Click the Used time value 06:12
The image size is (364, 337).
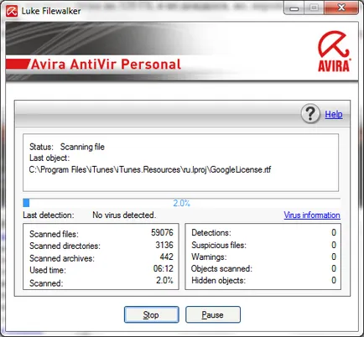tap(164, 268)
